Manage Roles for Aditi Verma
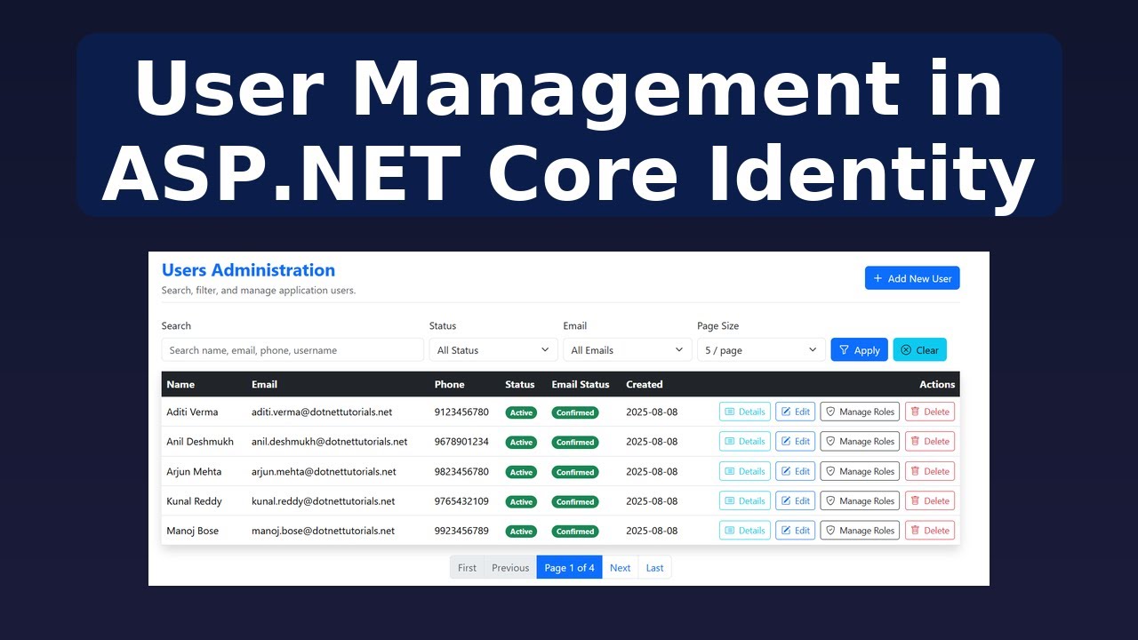The width and height of the screenshot is (1138, 640). click(x=860, y=412)
